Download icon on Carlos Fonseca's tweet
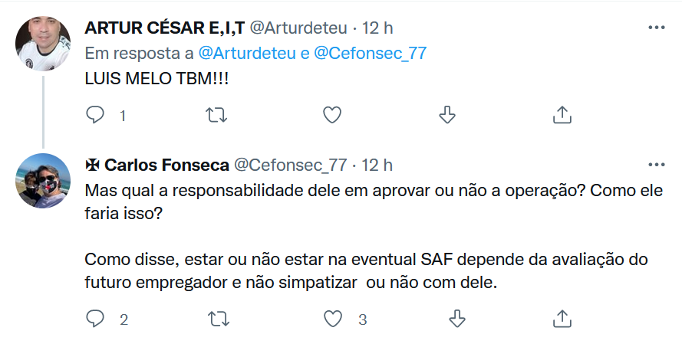This screenshot has width=682, height=344. pos(458,318)
